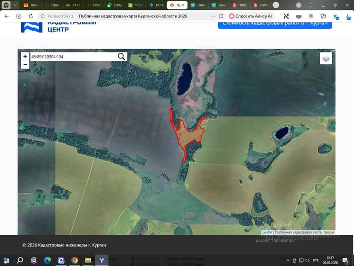Image resolution: width=354 pixels, height=266 pixels.
Task: Click the site protection shield icon
Action: [x=42, y=16]
